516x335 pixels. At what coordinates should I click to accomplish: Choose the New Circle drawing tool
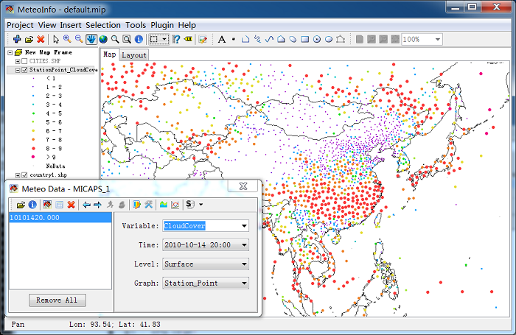pos(316,40)
